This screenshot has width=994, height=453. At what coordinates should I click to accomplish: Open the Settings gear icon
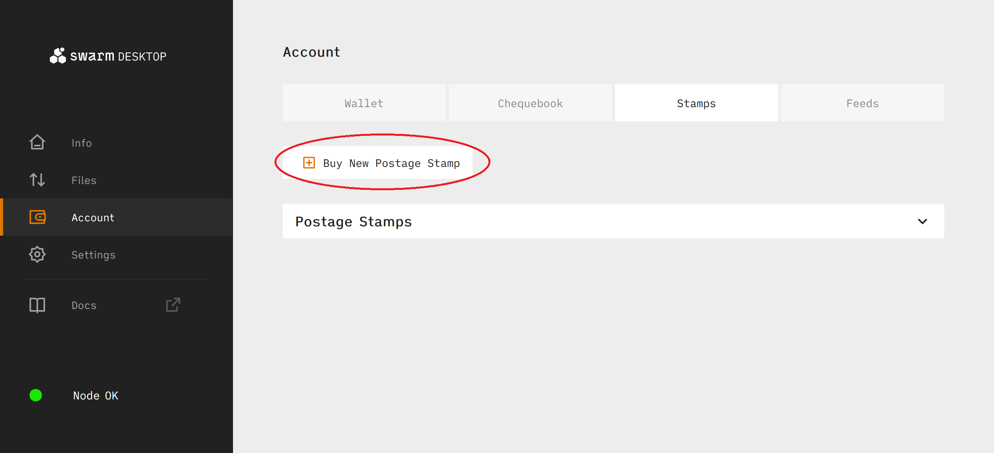pos(37,255)
